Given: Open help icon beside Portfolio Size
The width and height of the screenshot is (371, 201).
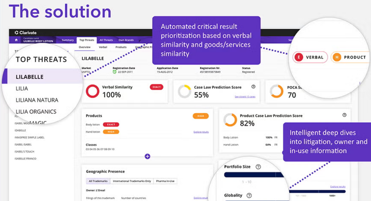Looking at the screenshot, I should 258,167.
